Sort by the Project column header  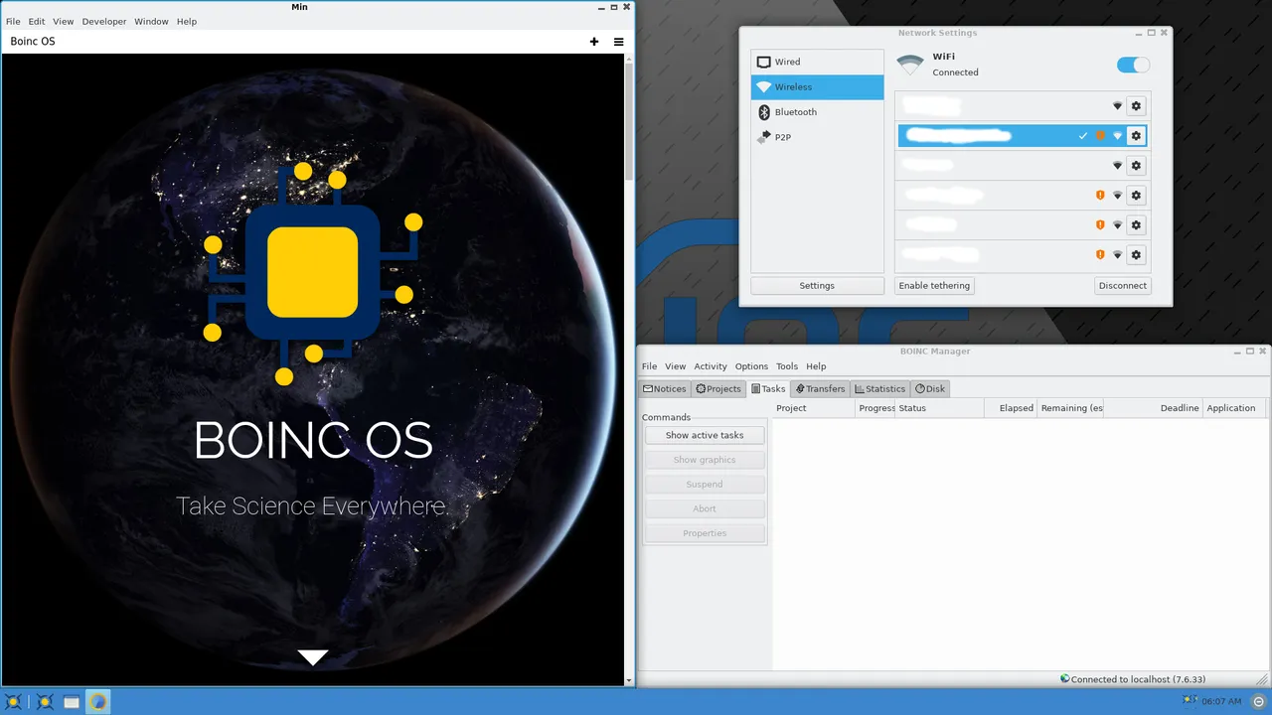point(814,408)
